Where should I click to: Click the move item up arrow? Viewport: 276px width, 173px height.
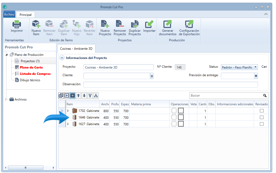tap(78, 96)
